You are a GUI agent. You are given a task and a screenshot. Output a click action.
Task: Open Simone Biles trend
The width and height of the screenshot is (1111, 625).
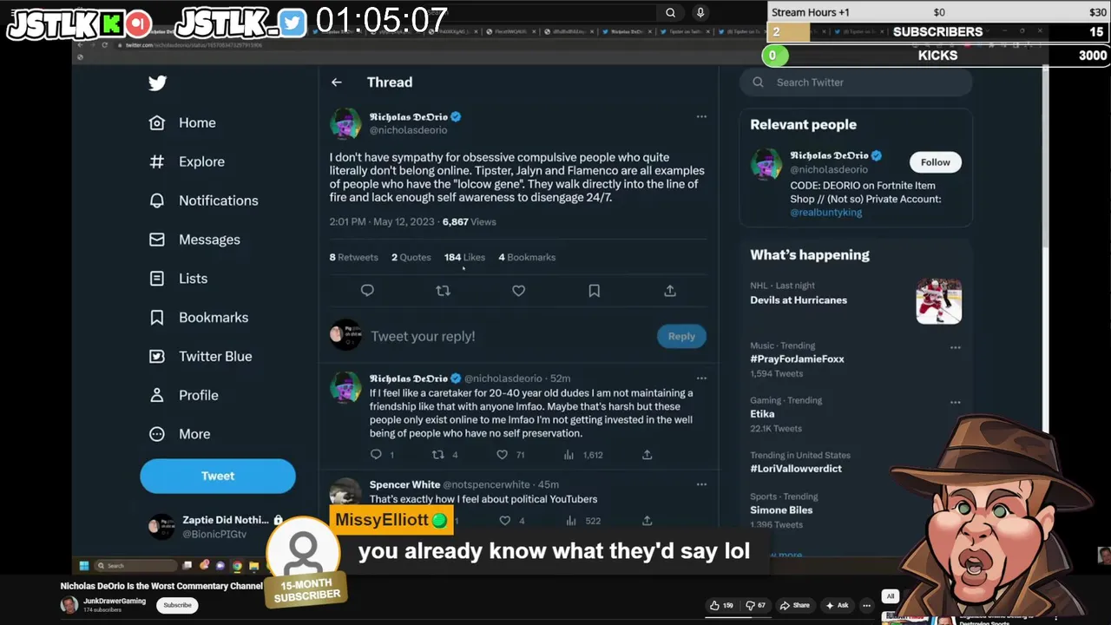tap(781, 510)
